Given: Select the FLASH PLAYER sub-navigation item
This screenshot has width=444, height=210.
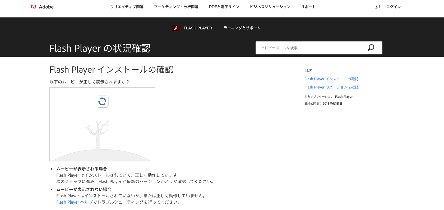Looking at the screenshot, I should point(198,28).
